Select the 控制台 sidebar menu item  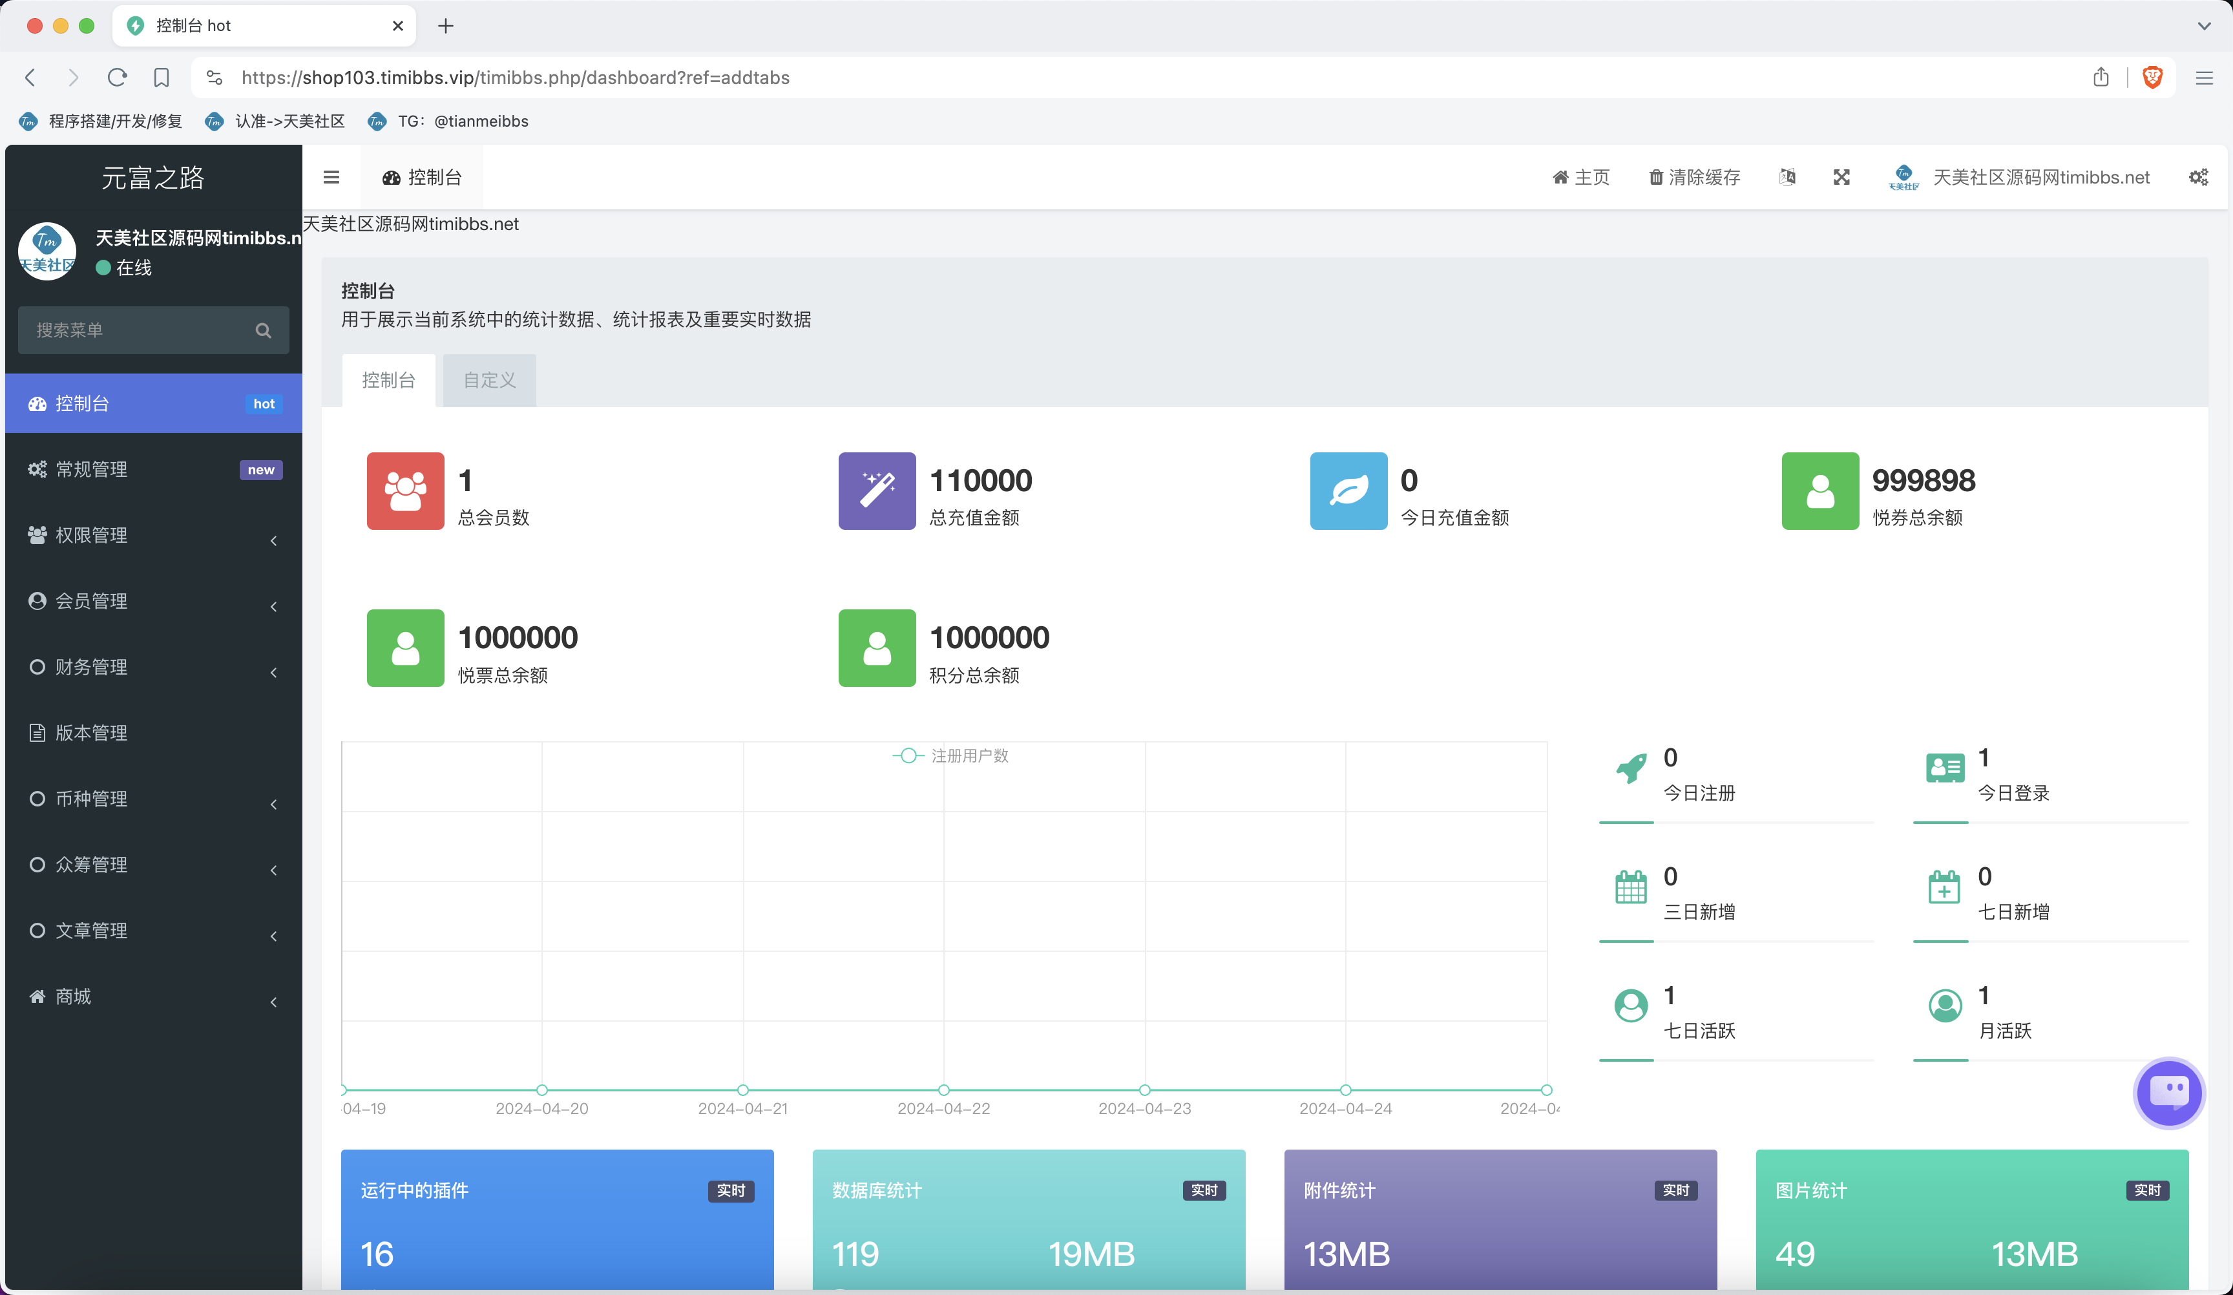(153, 403)
